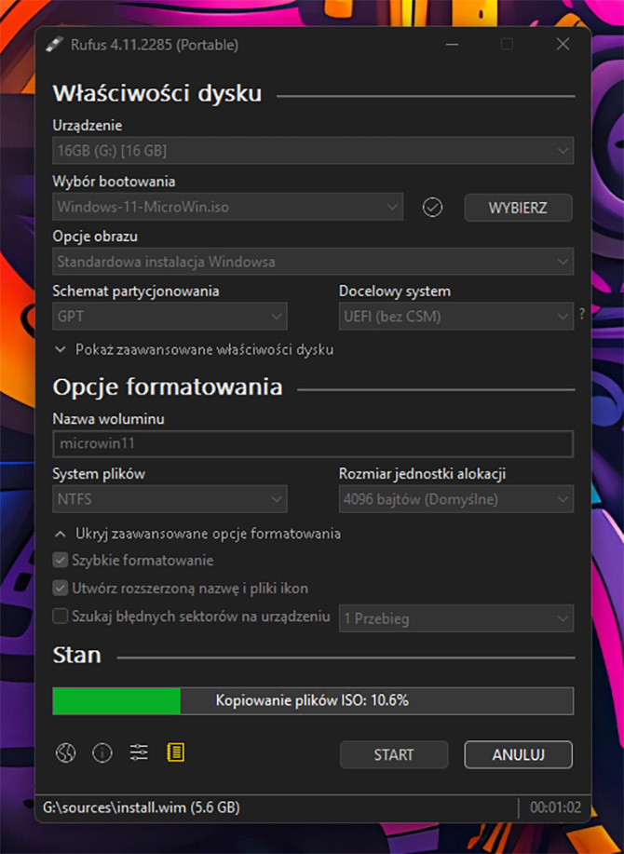Open the language selection globe icon
The width and height of the screenshot is (624, 854).
(65, 753)
